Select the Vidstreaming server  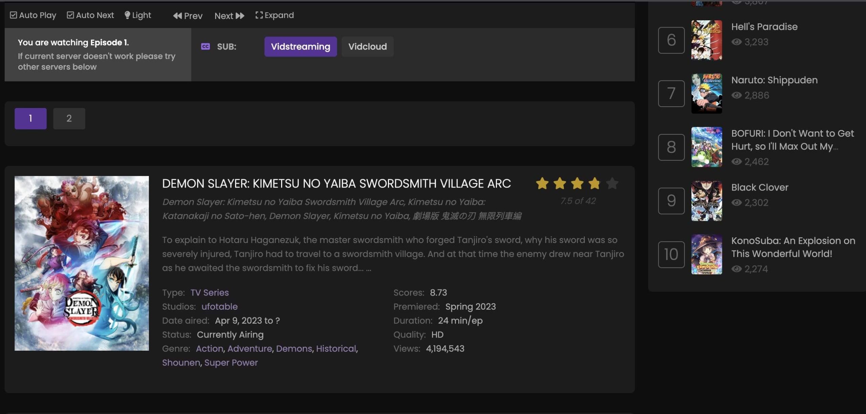(300, 47)
